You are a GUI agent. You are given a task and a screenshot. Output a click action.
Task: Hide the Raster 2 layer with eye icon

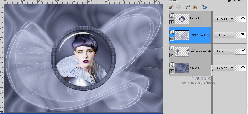click(x=172, y=22)
